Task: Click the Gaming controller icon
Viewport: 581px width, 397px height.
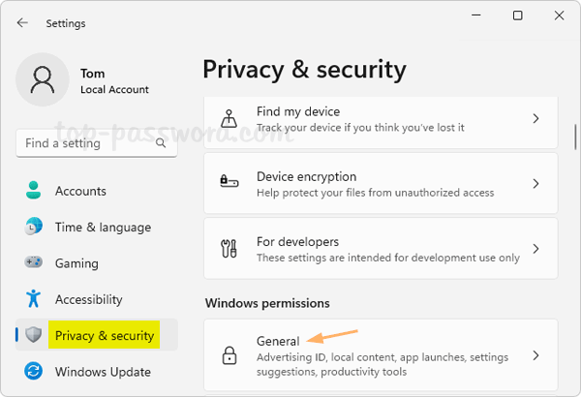Action: (34, 263)
